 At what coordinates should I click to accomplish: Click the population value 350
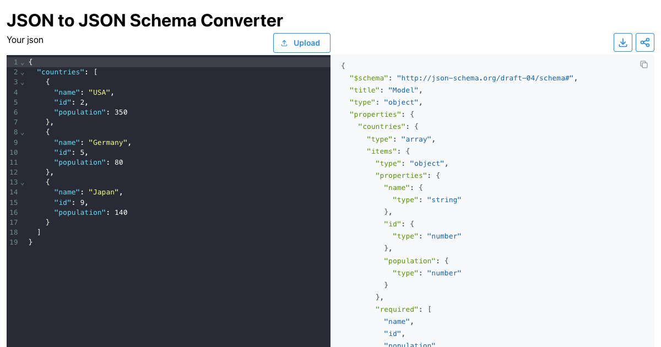[x=121, y=112]
